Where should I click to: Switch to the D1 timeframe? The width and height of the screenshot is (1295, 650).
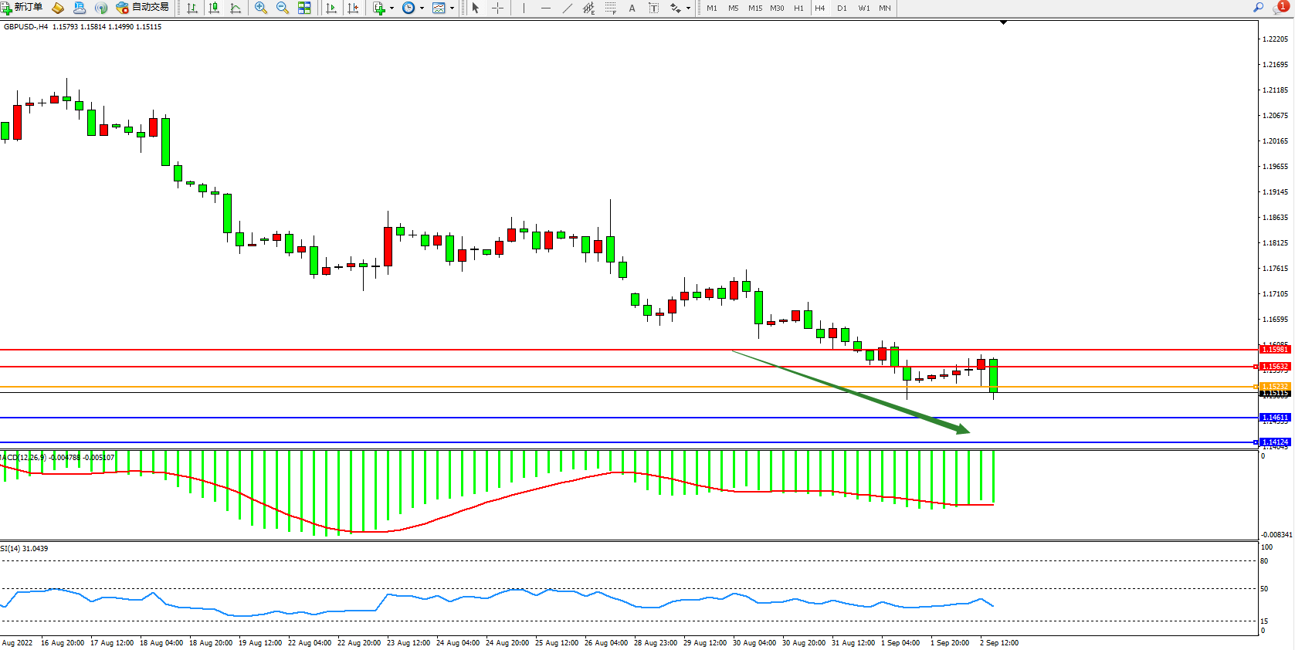[842, 8]
